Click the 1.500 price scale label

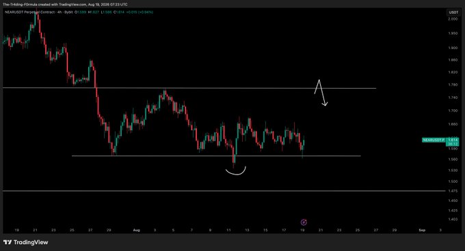(453, 181)
